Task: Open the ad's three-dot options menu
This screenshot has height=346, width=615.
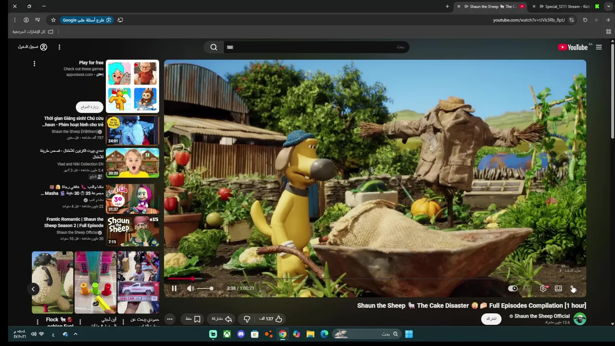Action: [x=34, y=63]
